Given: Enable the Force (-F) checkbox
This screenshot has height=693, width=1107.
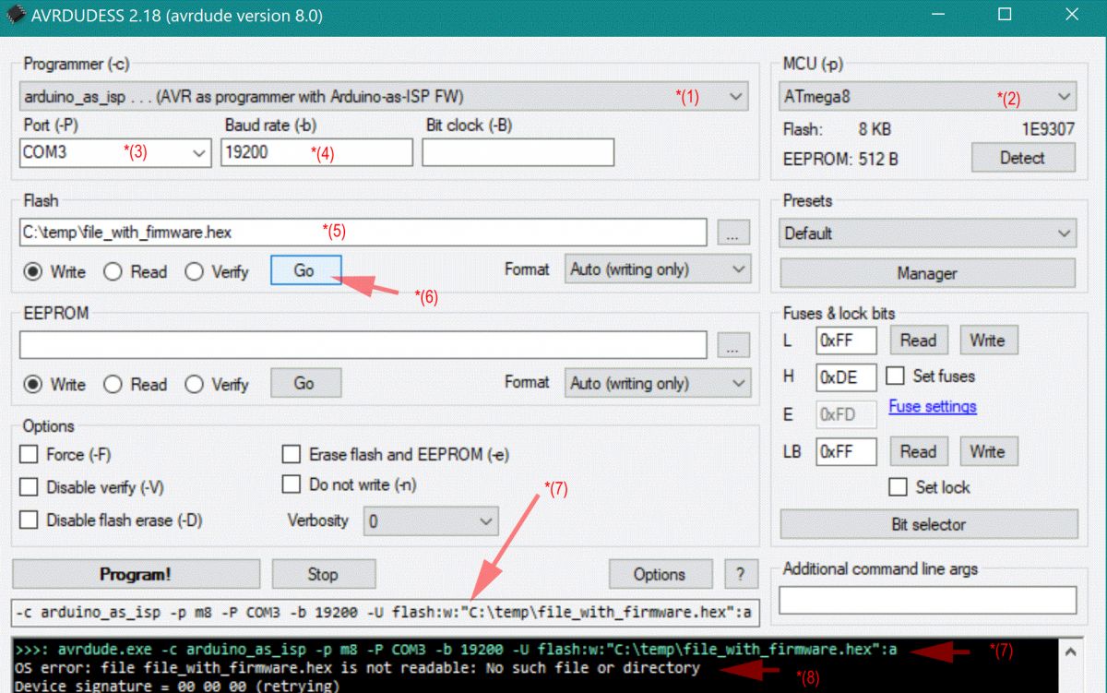Looking at the screenshot, I should (30, 454).
